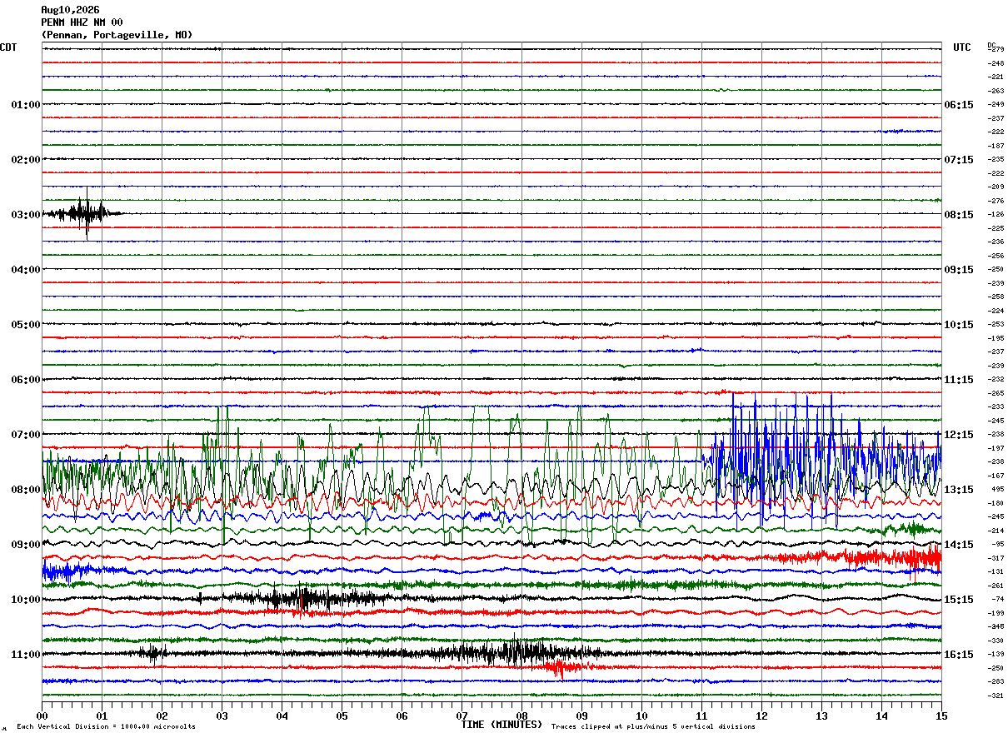Click minute tick label '12' on time axis
This screenshot has width=1008, height=738.
762,716
